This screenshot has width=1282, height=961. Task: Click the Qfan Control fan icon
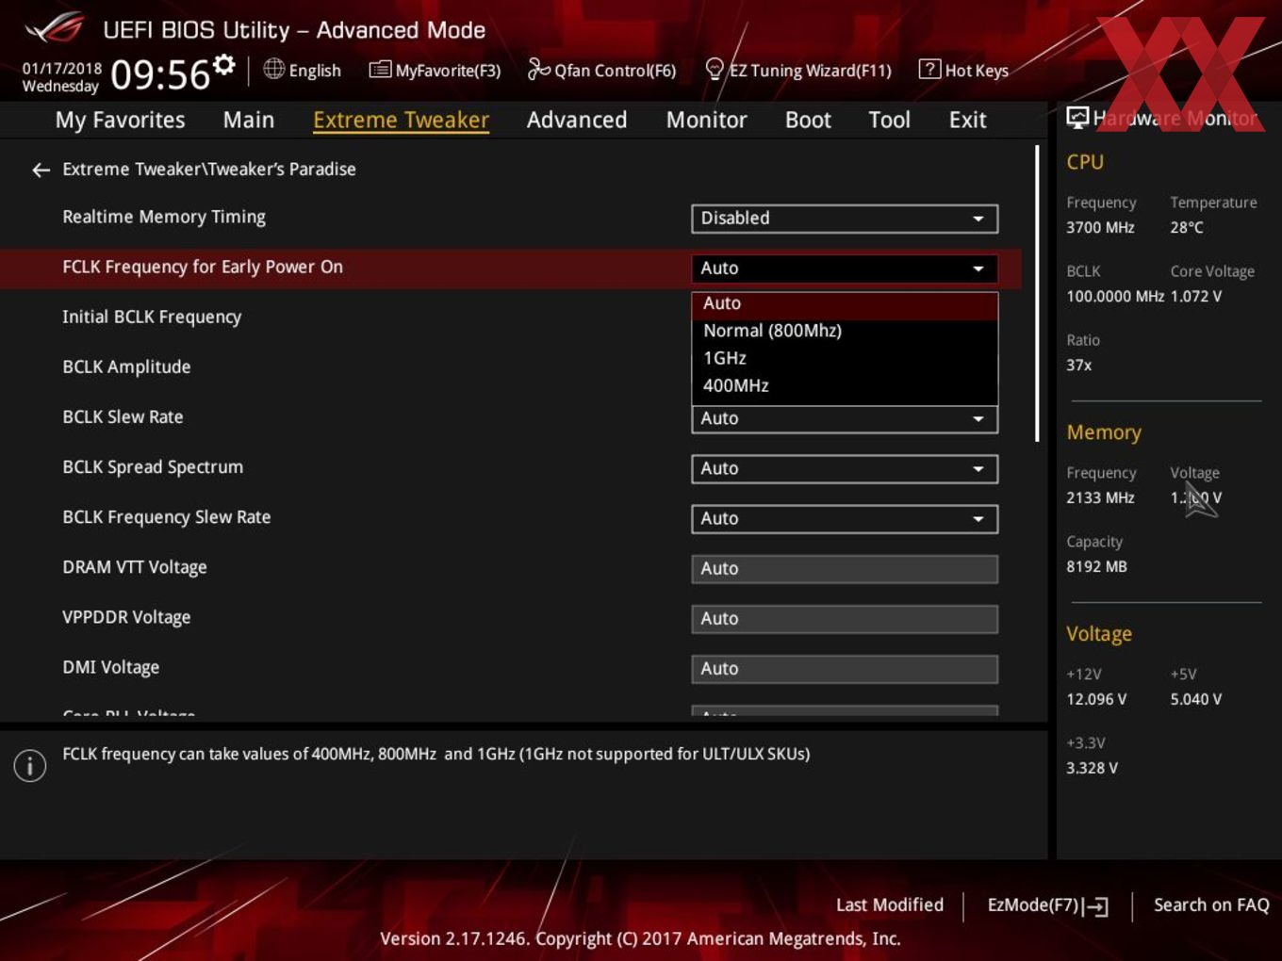(538, 69)
